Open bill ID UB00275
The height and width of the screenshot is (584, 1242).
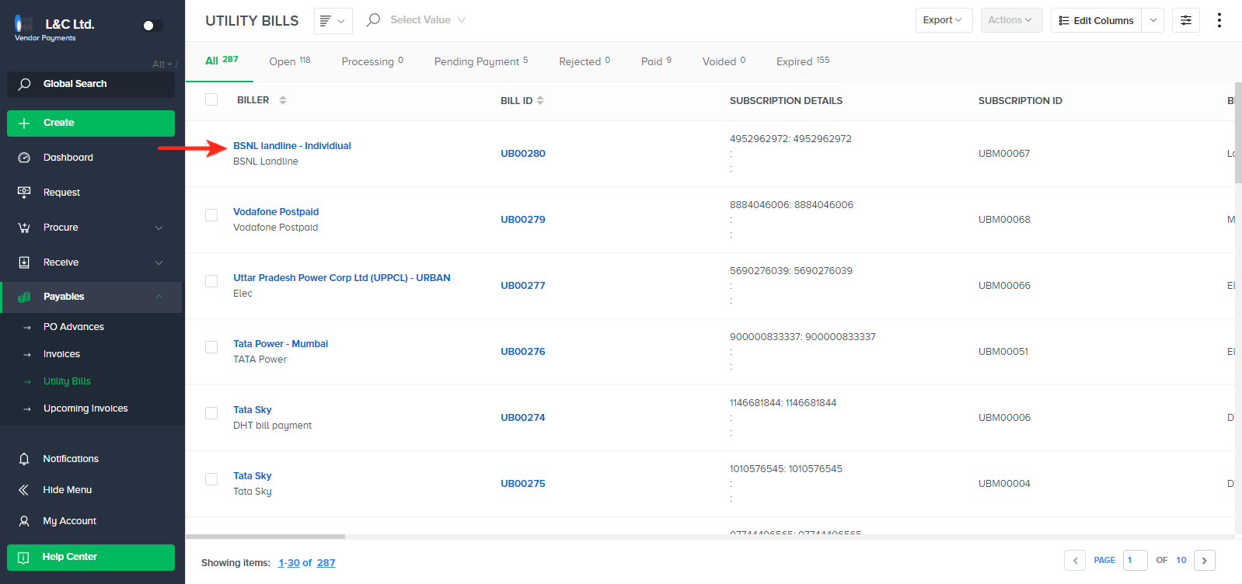[523, 484]
